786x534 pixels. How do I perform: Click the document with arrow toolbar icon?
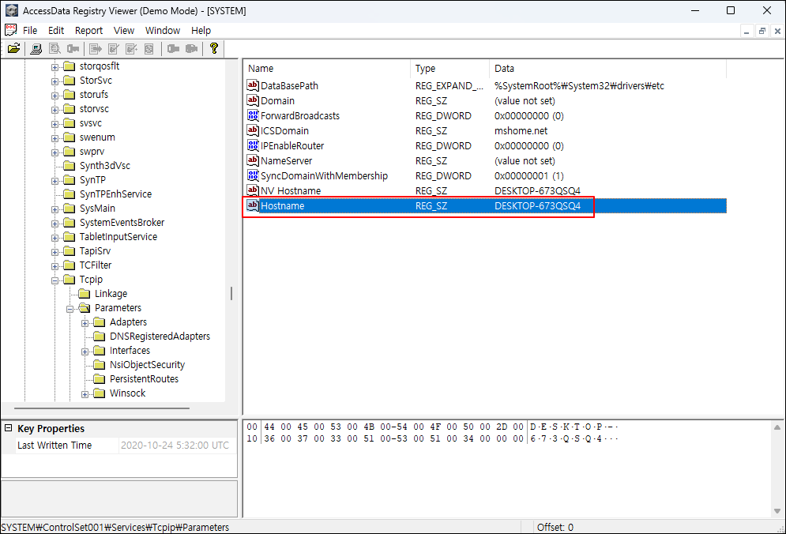[x=96, y=48]
